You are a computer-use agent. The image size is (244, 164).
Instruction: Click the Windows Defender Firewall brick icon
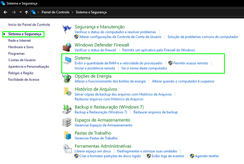pos(68,47)
